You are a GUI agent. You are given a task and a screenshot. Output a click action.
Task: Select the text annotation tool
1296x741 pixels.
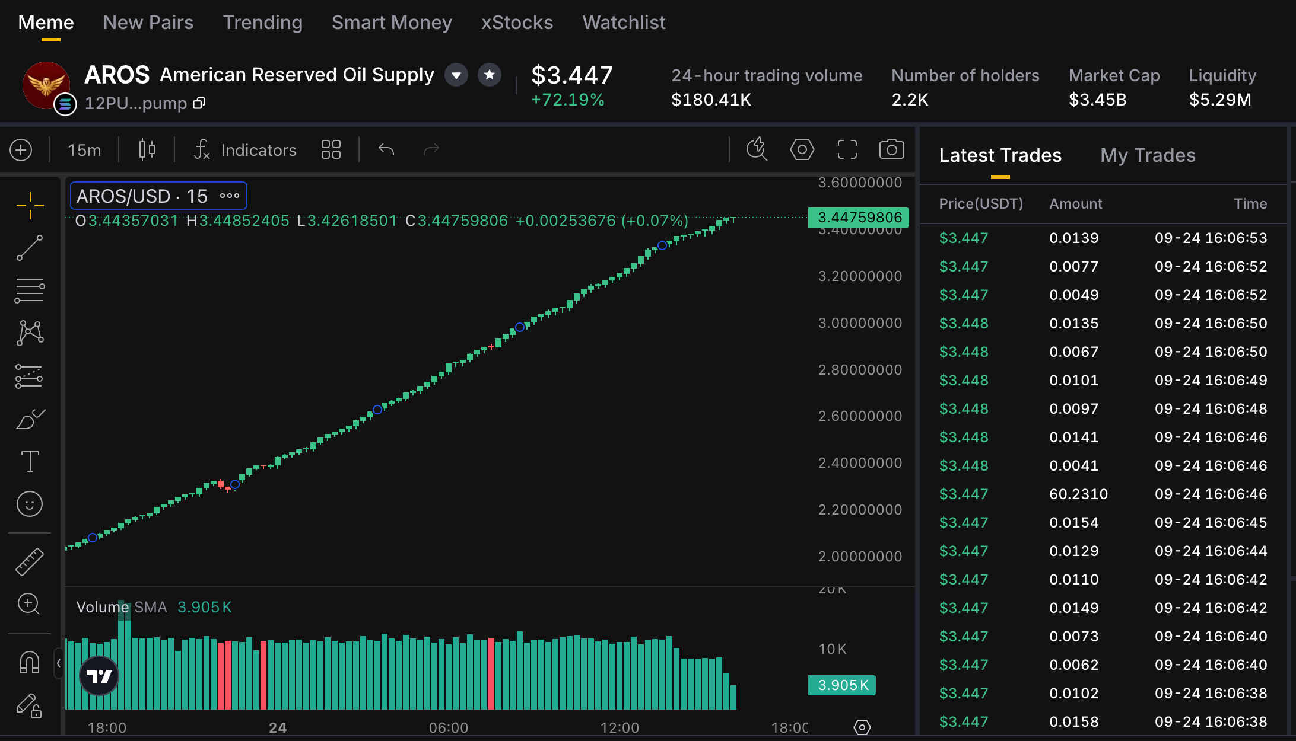coord(30,461)
